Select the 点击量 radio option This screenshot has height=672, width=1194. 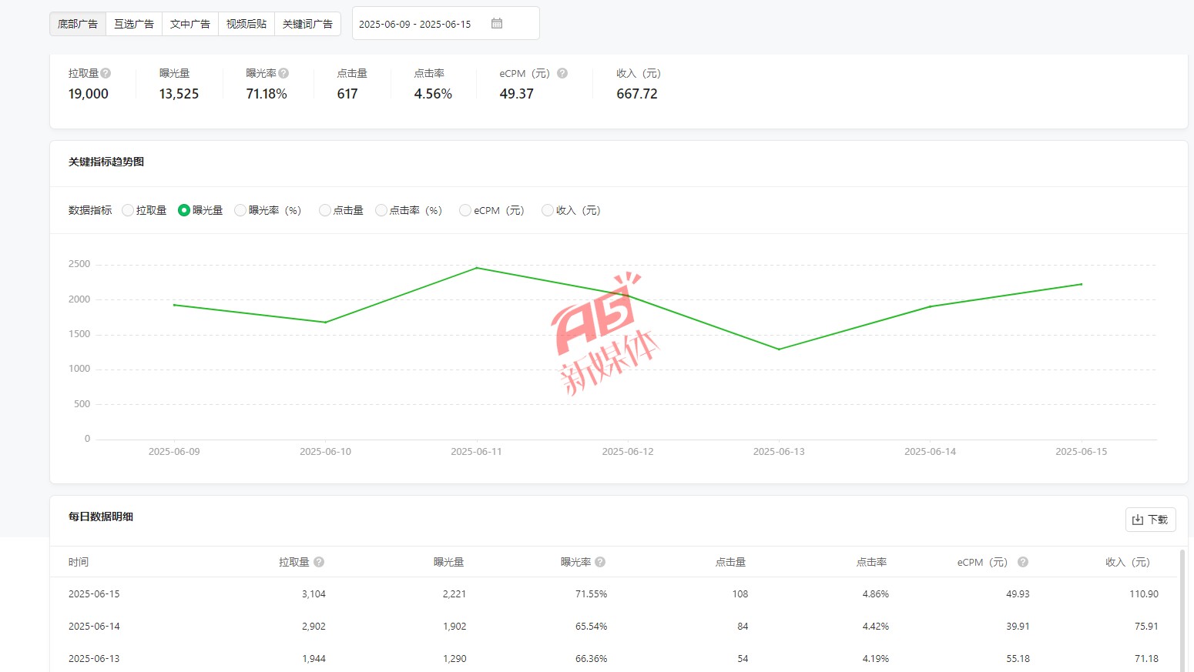click(324, 210)
